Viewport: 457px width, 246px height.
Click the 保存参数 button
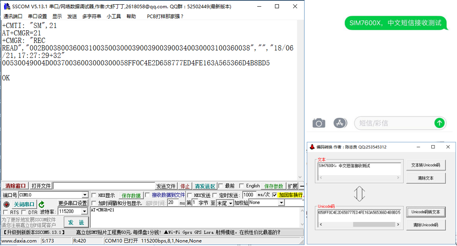coord(273,186)
